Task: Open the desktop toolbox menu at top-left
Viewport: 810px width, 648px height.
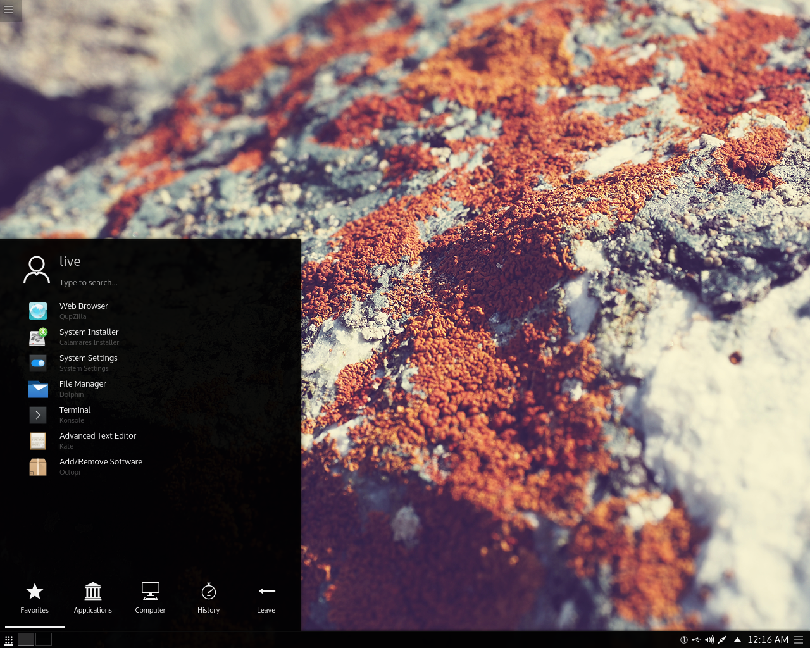Action: click(x=9, y=9)
